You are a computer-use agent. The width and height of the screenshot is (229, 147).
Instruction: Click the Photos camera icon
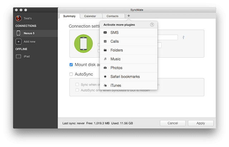pos(105,68)
